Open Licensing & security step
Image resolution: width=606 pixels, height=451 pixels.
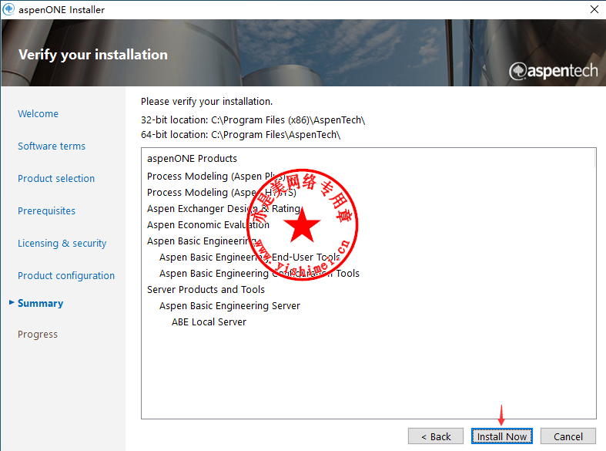coord(62,244)
